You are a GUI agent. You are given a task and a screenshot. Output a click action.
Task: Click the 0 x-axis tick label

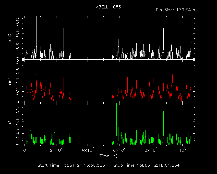[25, 150]
